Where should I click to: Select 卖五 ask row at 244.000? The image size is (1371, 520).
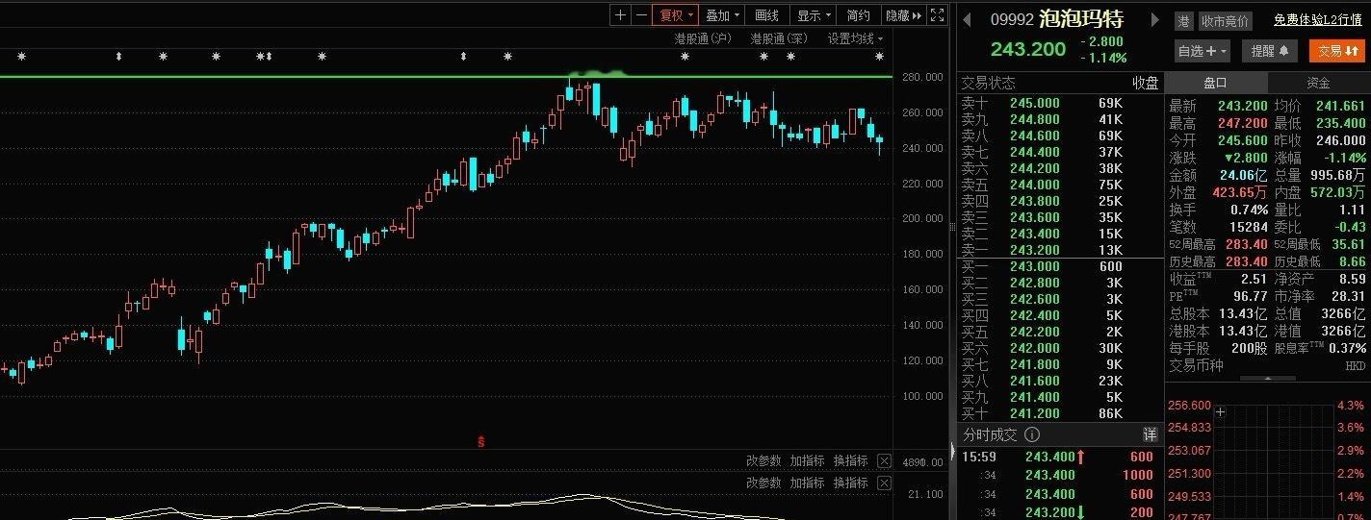[x=1059, y=185]
